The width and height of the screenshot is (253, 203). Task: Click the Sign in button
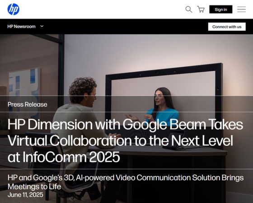[x=221, y=9]
